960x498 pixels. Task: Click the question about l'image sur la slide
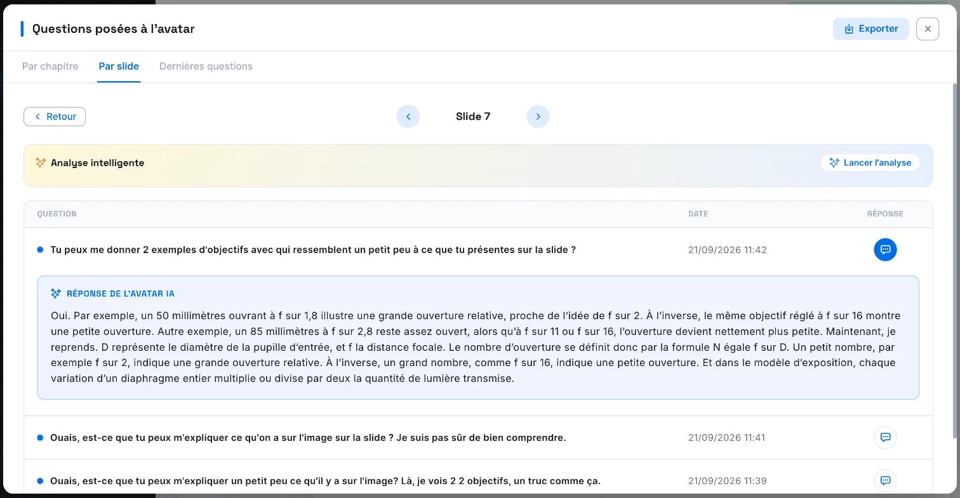click(x=308, y=438)
